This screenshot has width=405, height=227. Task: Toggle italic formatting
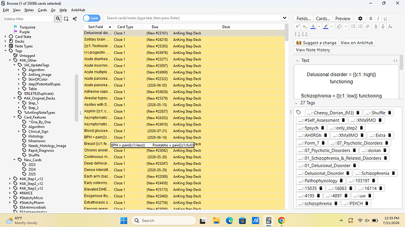(378, 19)
